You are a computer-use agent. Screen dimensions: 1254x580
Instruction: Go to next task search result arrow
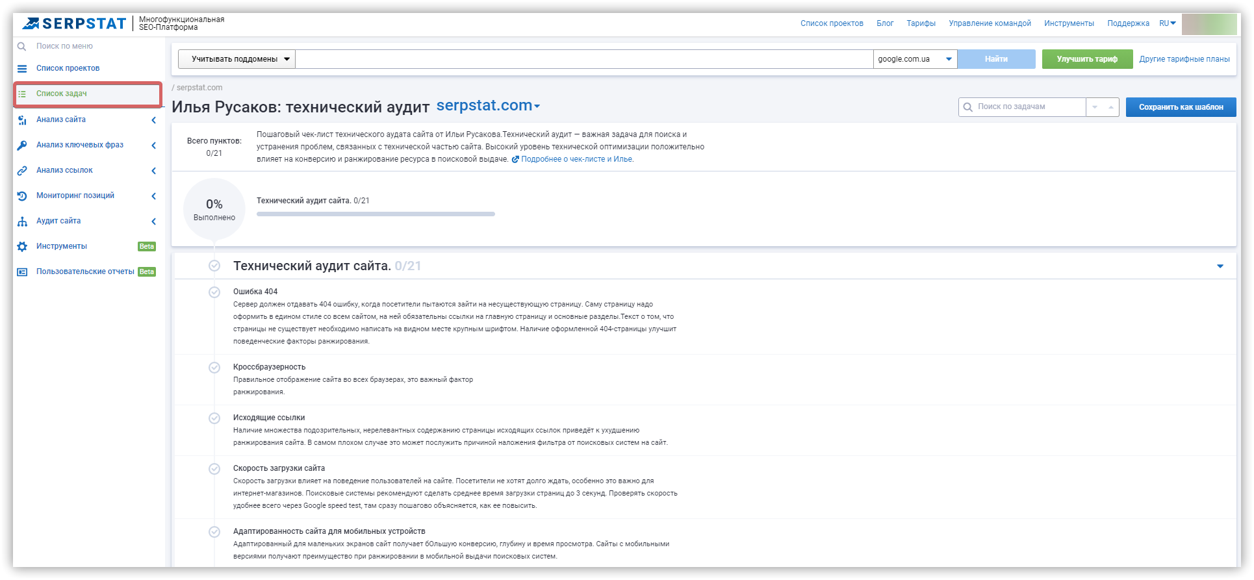(1095, 107)
